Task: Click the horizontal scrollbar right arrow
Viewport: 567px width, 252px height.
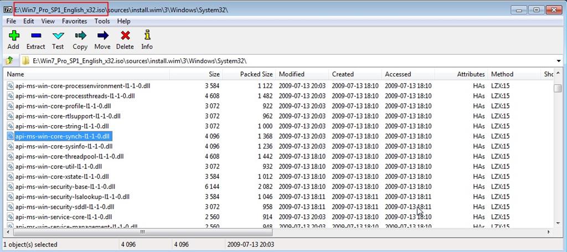Action: (x=549, y=232)
